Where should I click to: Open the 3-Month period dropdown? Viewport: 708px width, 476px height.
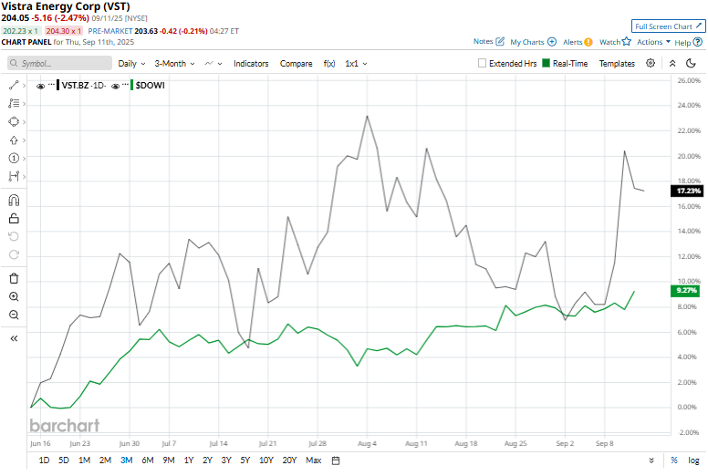(175, 64)
